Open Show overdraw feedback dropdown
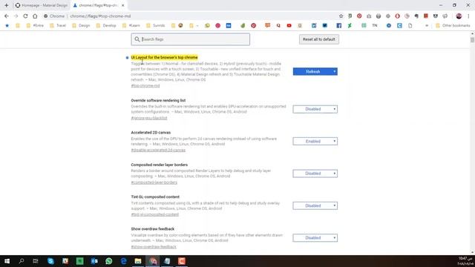The height and width of the screenshot is (267, 475). [315, 237]
